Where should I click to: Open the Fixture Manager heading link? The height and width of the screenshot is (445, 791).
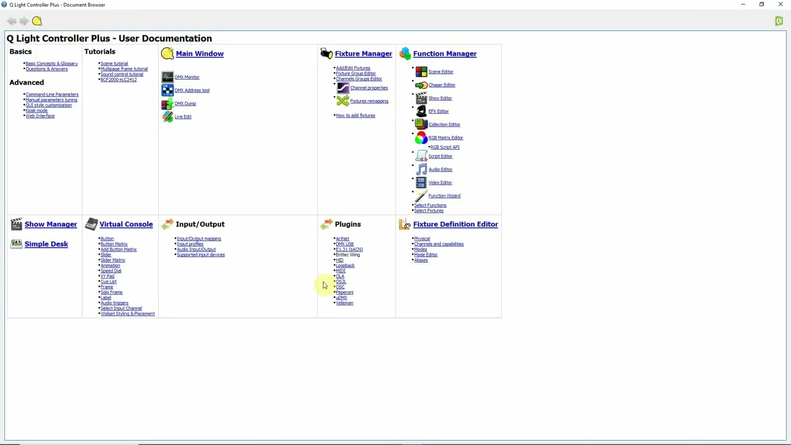point(363,54)
